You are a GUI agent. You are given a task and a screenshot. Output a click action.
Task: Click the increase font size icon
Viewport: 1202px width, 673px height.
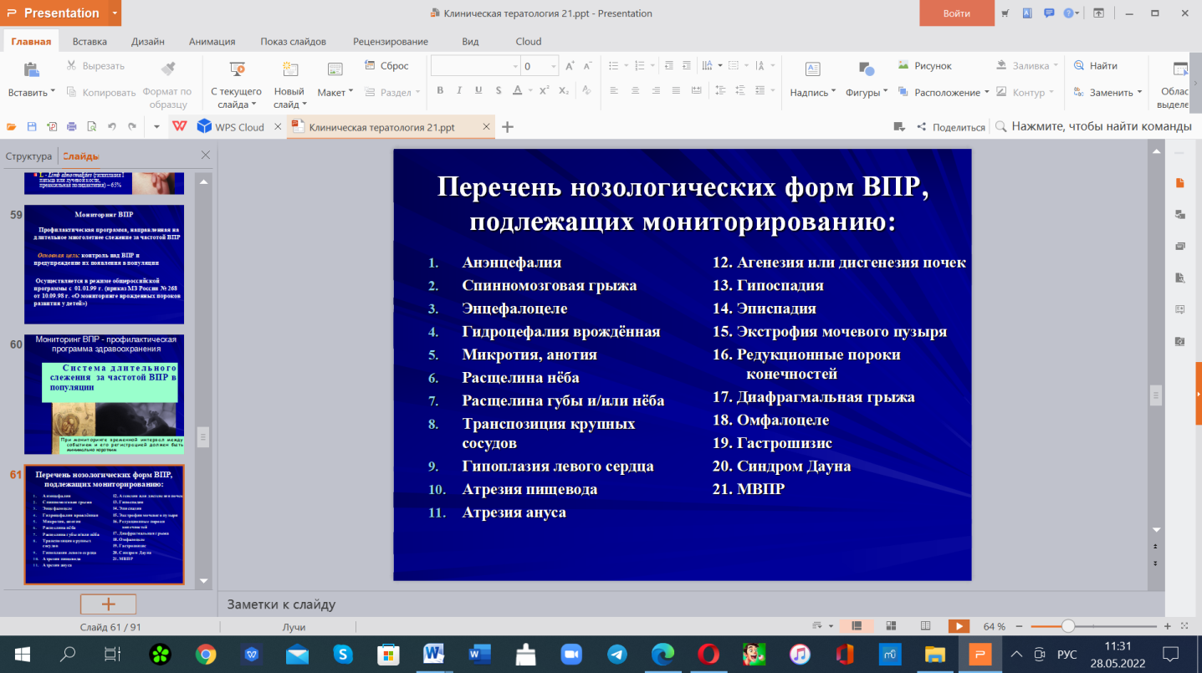(x=570, y=66)
